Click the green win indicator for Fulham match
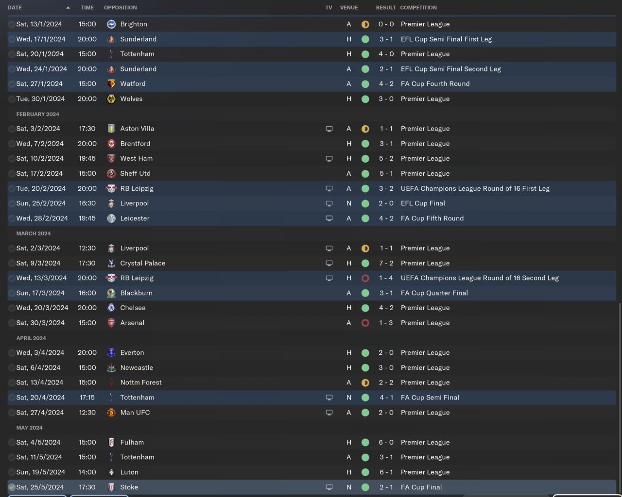622x497 pixels. [x=365, y=442]
